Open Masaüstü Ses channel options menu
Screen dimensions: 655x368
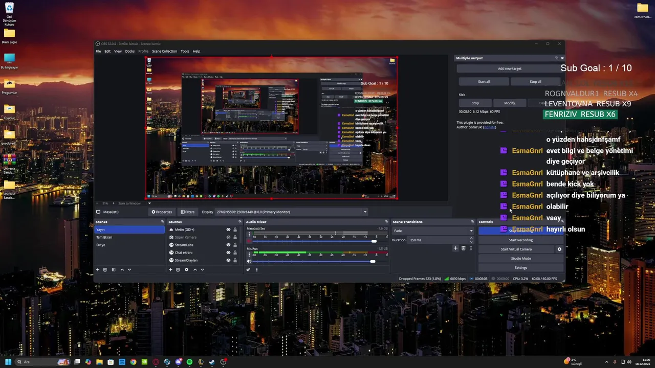pyautogui.click(x=249, y=235)
